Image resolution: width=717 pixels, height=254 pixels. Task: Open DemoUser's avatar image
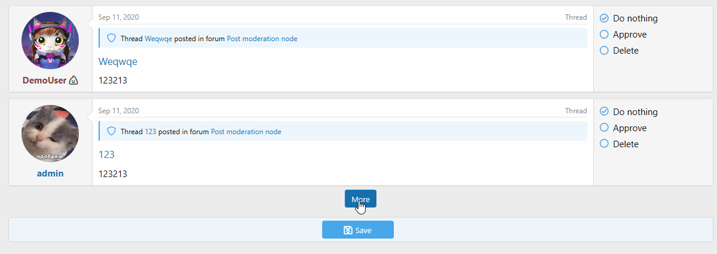click(x=50, y=41)
